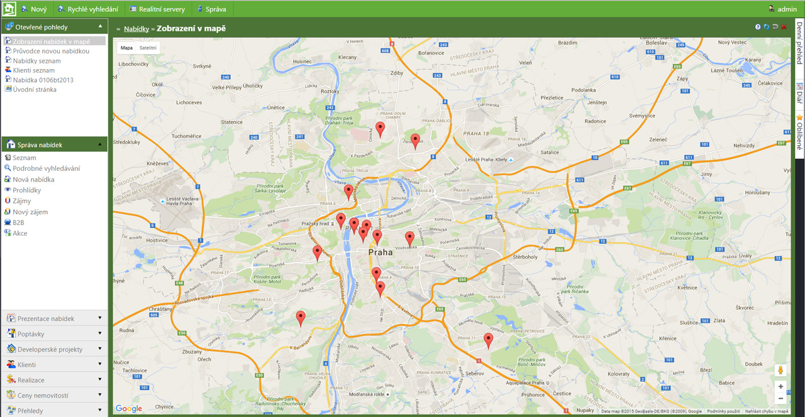This screenshot has width=805, height=417.
Task: Open Podmínky použití link on map
Action: click(723, 411)
